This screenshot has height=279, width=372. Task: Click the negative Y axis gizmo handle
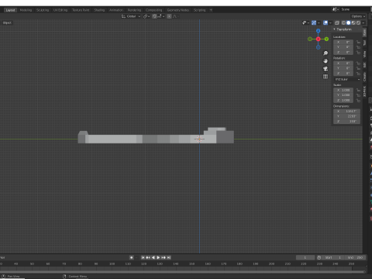point(310,39)
